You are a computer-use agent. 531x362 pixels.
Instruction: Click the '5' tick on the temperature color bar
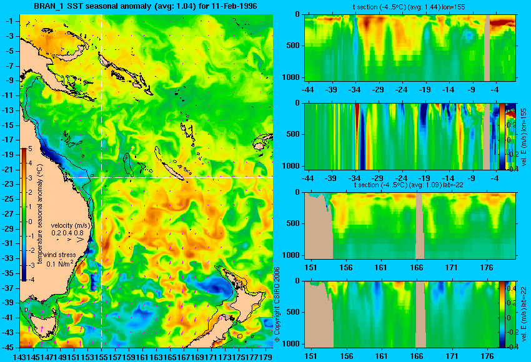[x=30, y=149]
